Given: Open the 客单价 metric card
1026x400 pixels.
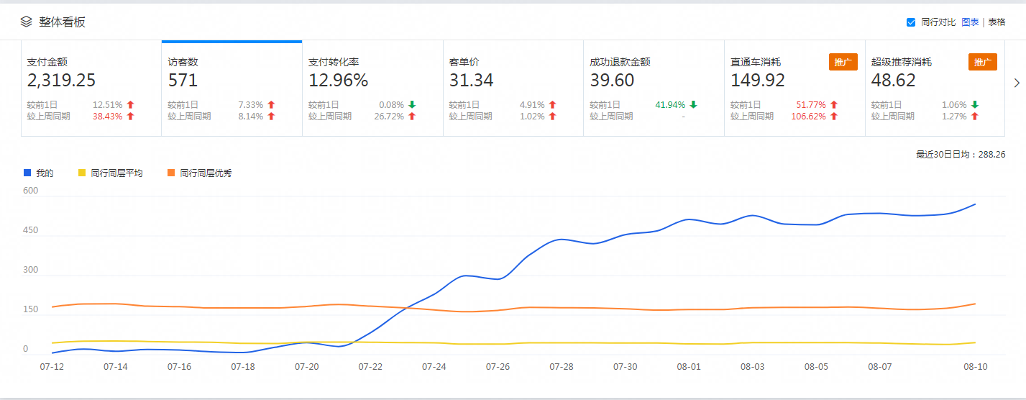Looking at the screenshot, I should coord(513,88).
